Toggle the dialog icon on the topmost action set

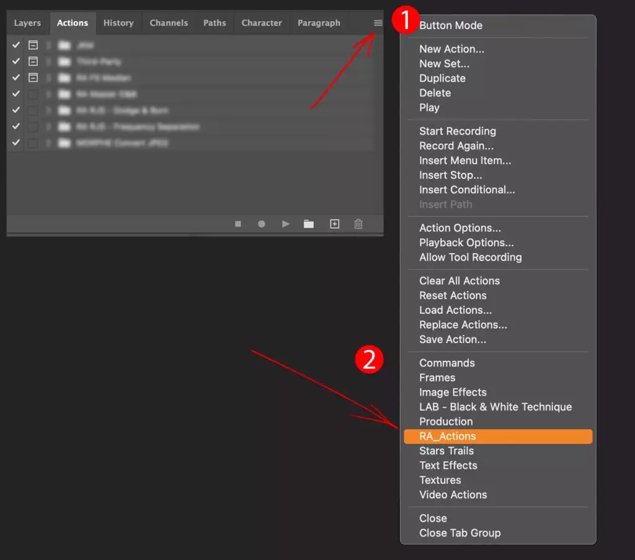tap(33, 45)
